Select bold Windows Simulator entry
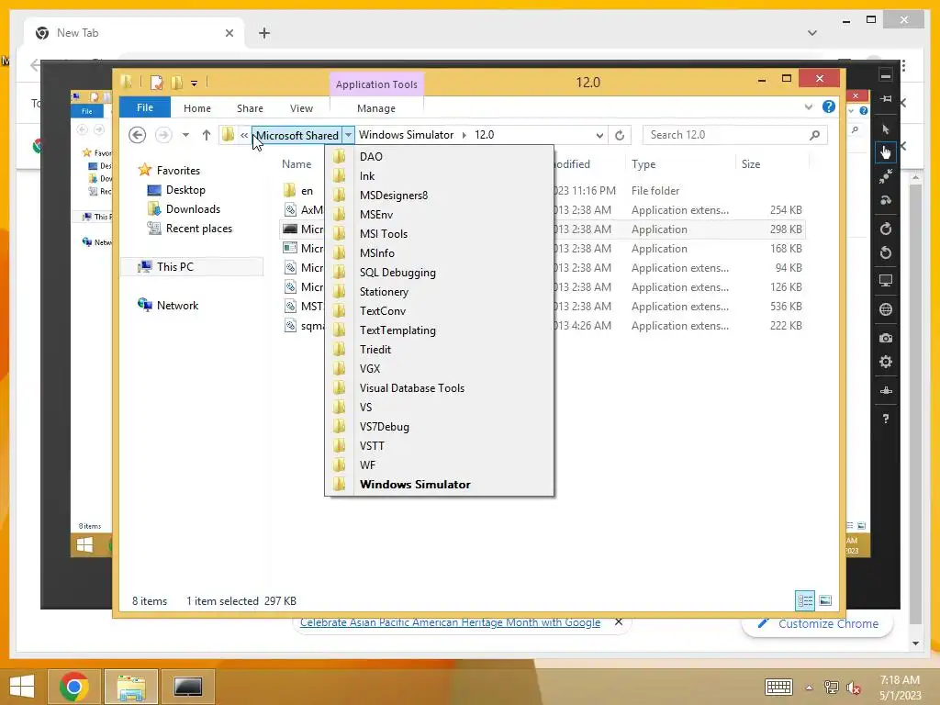 [440, 485]
